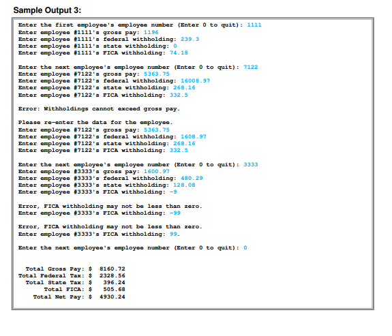This screenshot has width=392, height=336.
Task: Click the erroneous federal withholding 16008.97
Action: pos(195,80)
